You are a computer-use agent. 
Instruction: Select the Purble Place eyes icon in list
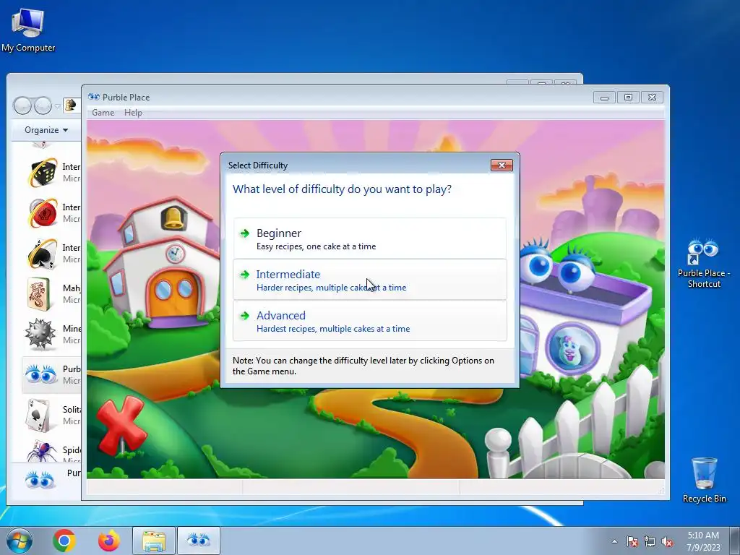(40, 375)
